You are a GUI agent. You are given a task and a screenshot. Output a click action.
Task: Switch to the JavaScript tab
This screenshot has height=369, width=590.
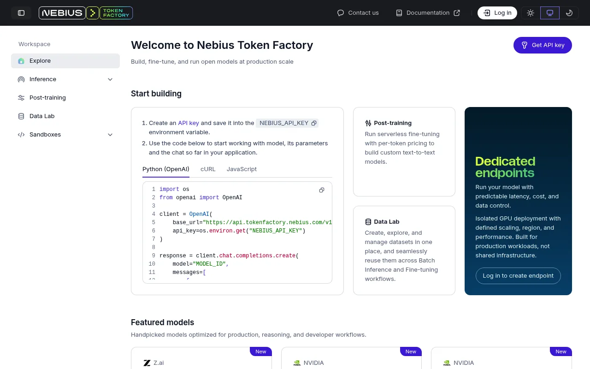tap(242, 169)
